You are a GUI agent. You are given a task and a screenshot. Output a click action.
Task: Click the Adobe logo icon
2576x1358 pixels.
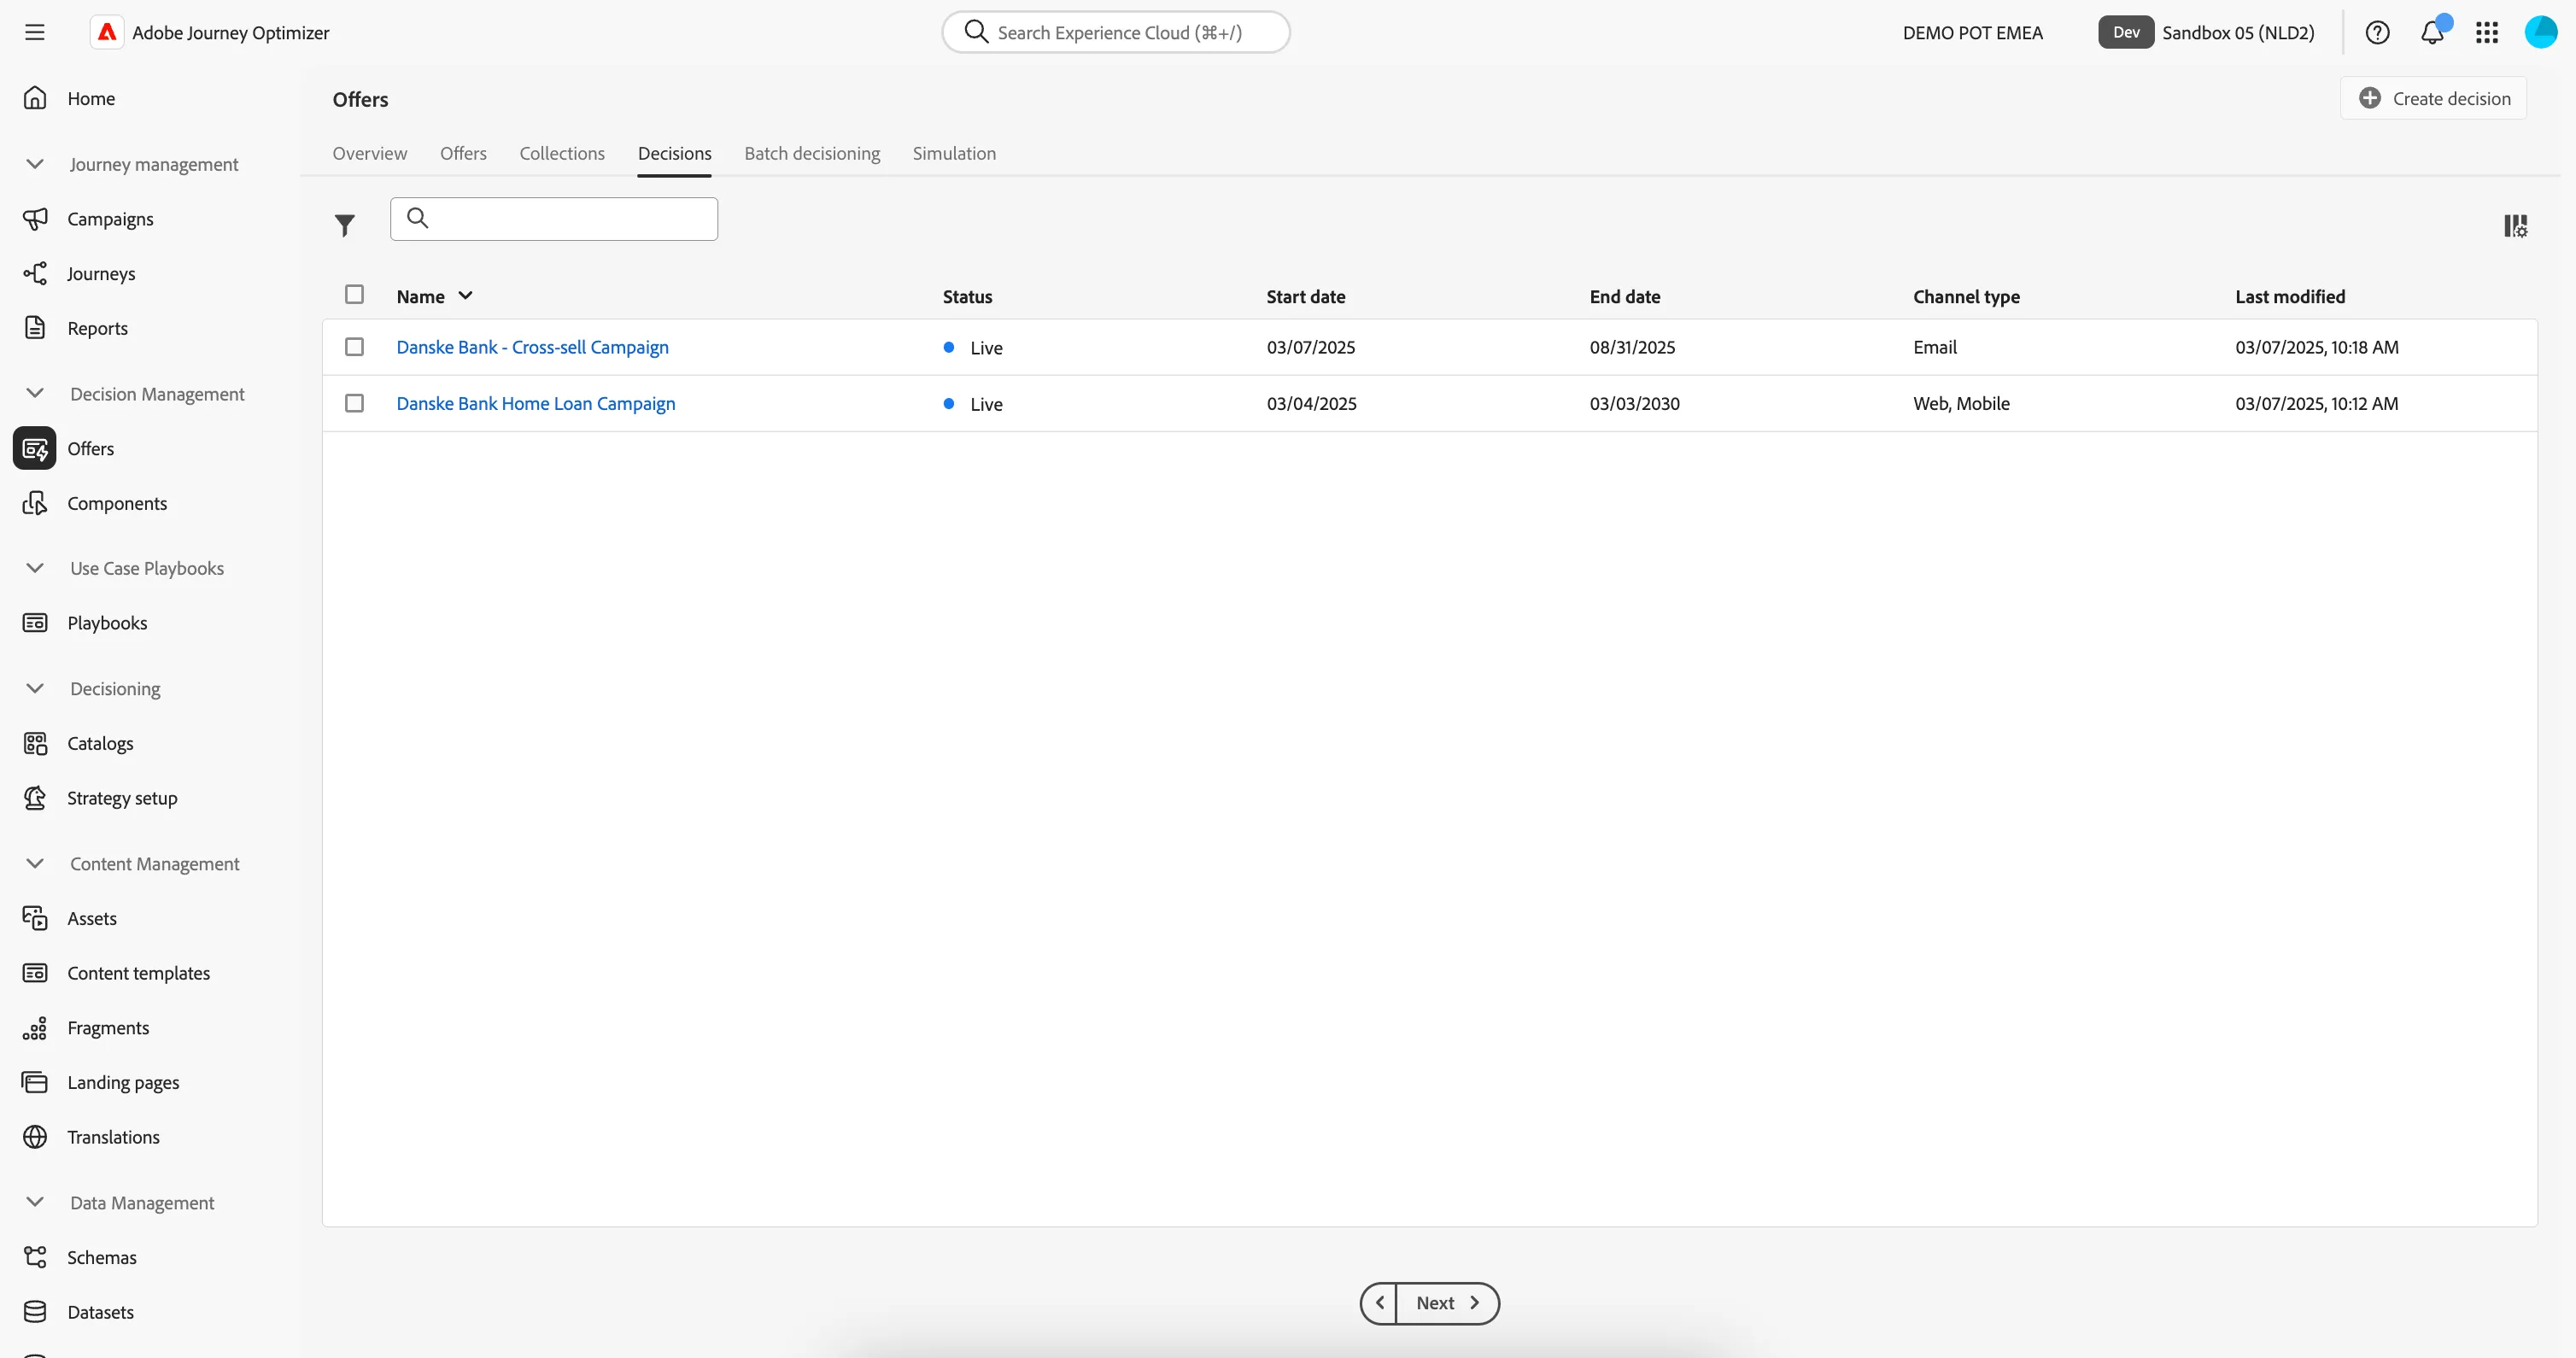107,32
